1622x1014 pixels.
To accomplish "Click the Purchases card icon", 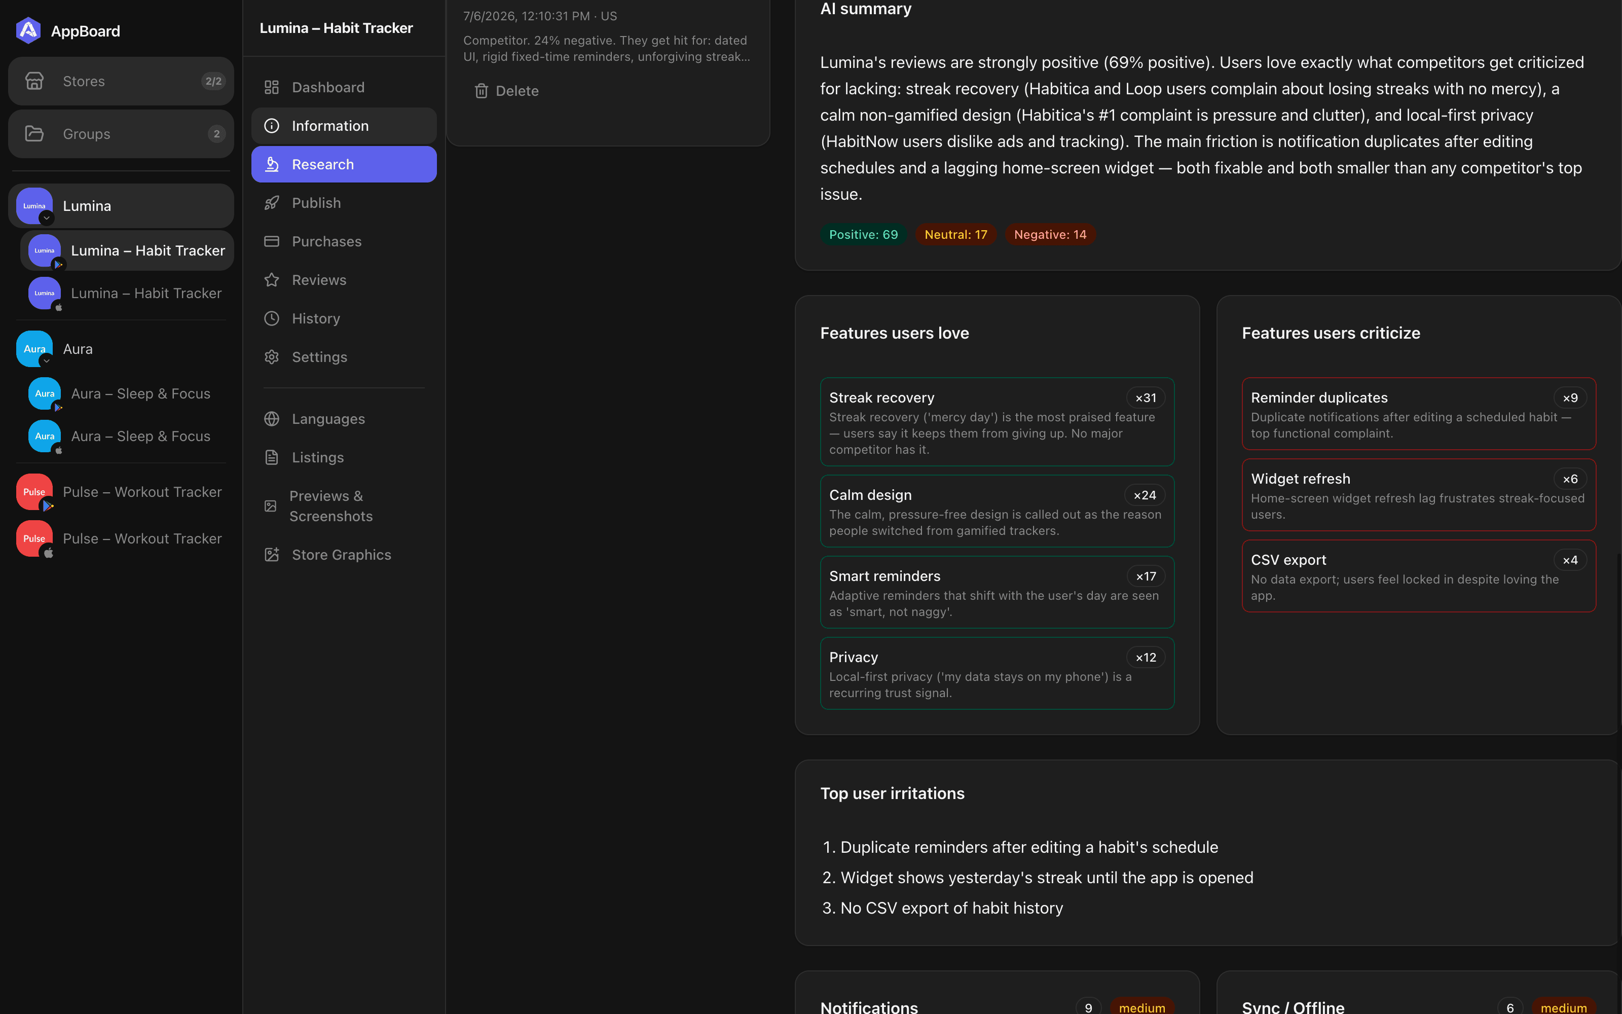I will [x=272, y=241].
